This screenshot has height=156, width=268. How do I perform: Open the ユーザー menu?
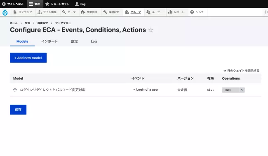click(x=155, y=12)
